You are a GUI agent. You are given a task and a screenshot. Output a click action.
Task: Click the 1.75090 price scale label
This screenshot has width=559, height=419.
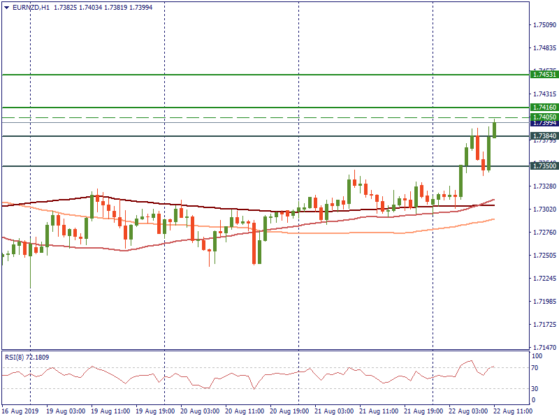544,25
